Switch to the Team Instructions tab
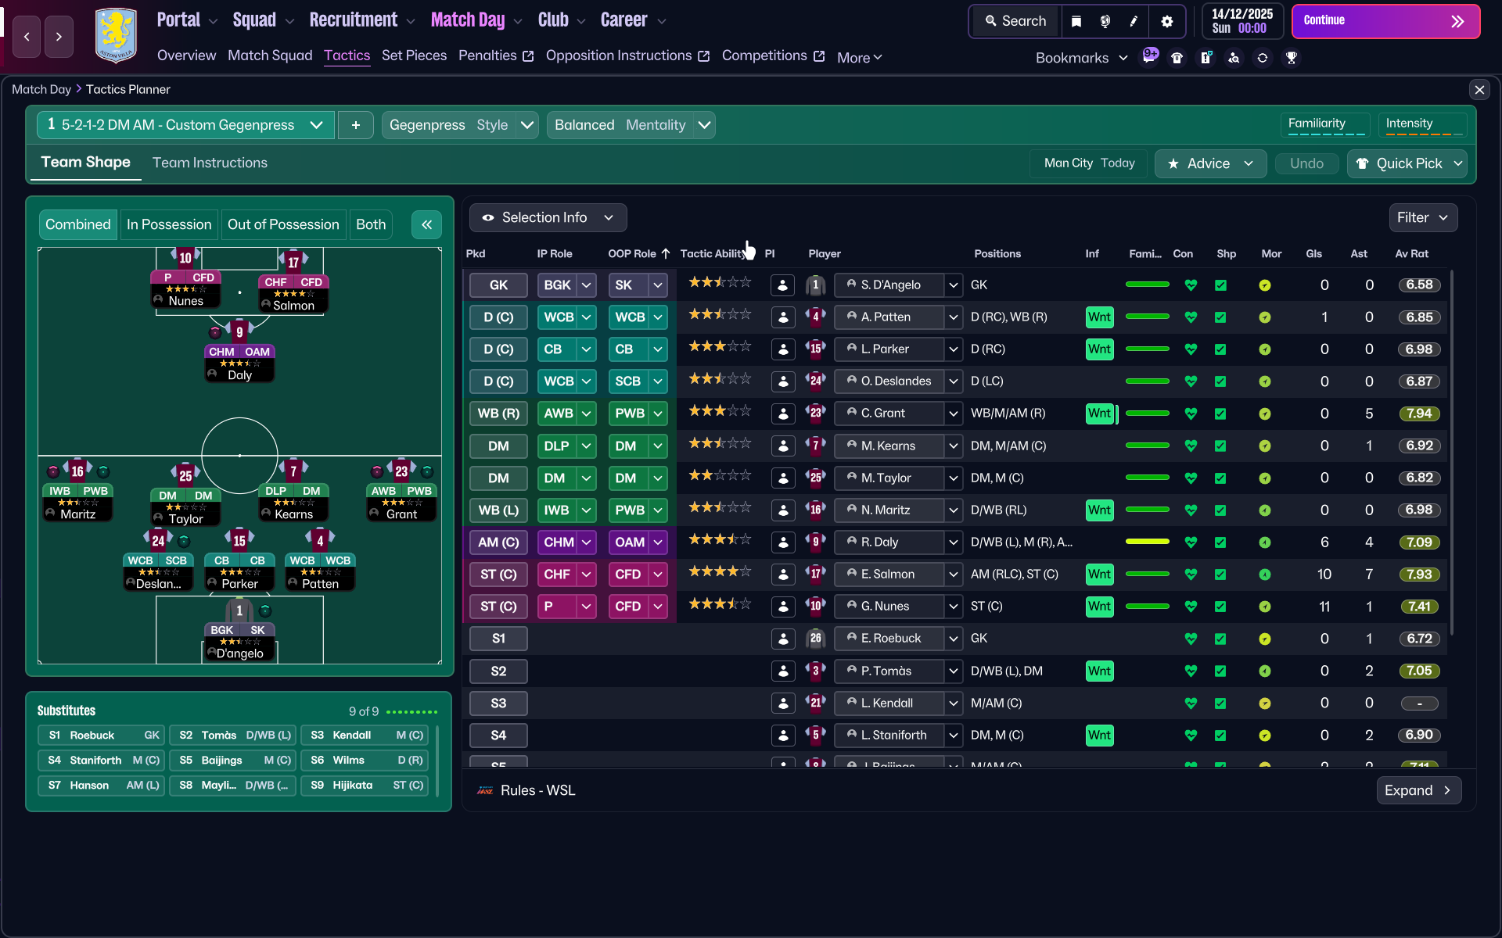The height and width of the screenshot is (938, 1502). tap(210, 163)
